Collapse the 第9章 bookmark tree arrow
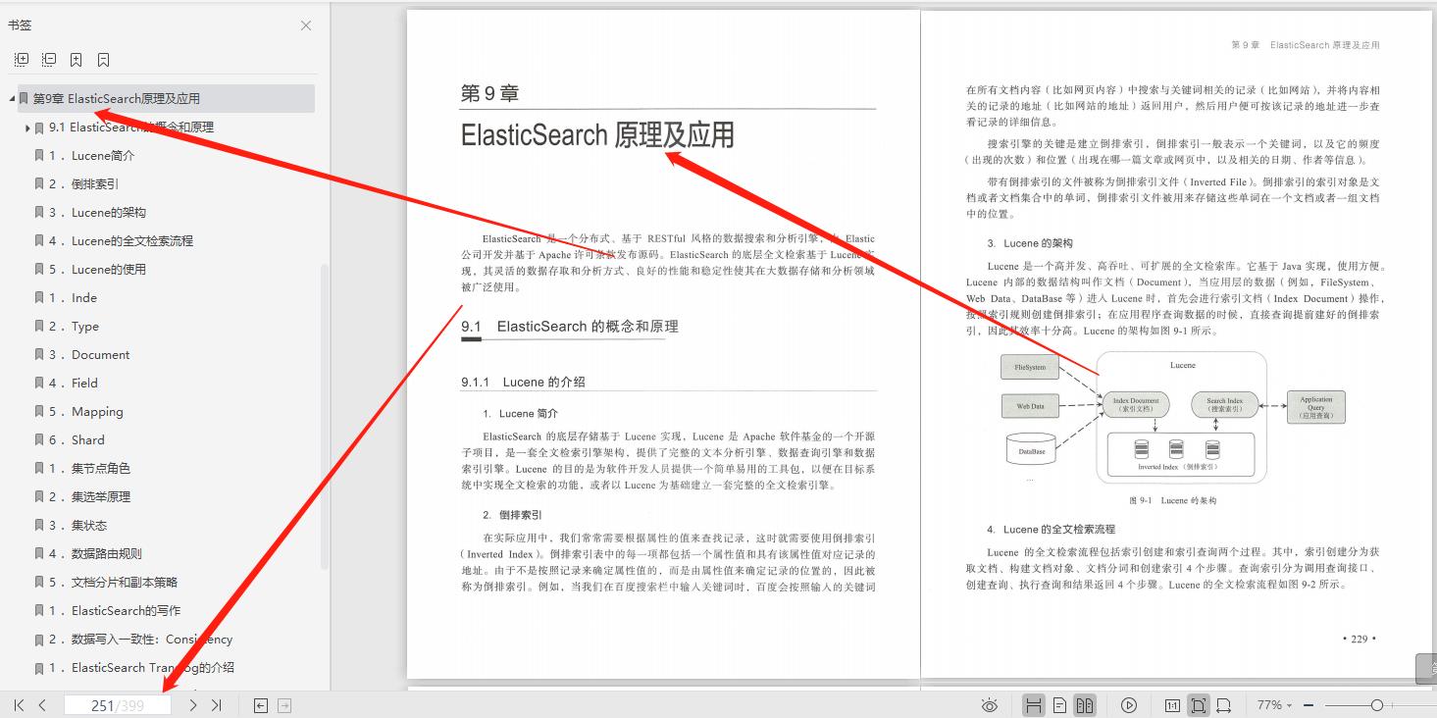 [12, 99]
